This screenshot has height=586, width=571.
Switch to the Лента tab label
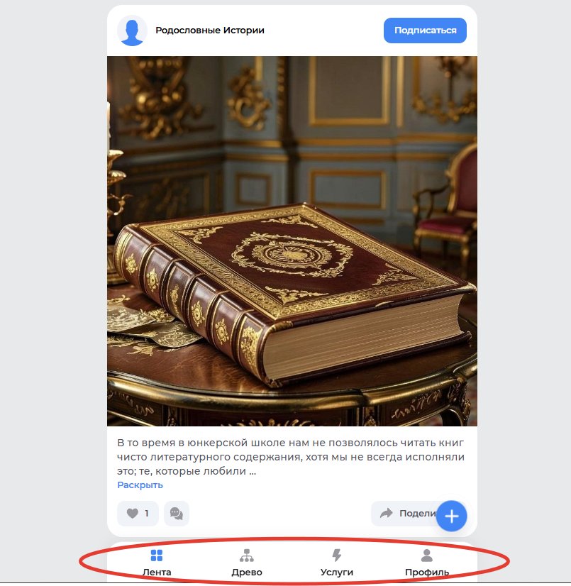157,573
